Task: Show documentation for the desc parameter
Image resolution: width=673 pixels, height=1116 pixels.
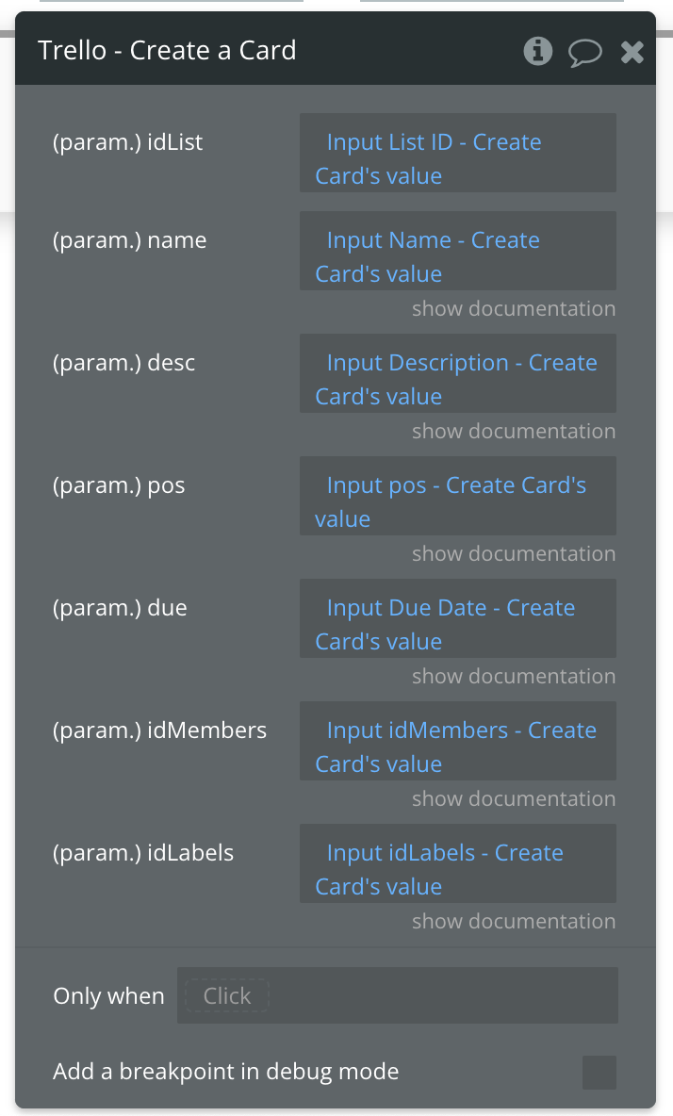Action: 514,431
